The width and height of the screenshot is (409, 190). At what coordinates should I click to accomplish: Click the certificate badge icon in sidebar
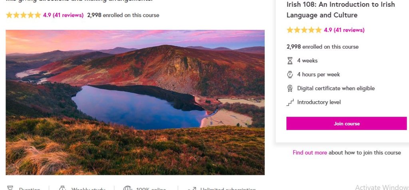tap(290, 88)
